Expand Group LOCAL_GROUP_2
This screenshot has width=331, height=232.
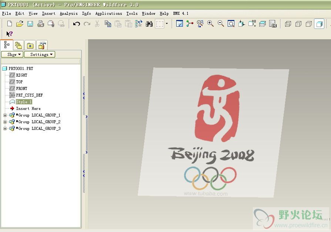click(x=5, y=122)
